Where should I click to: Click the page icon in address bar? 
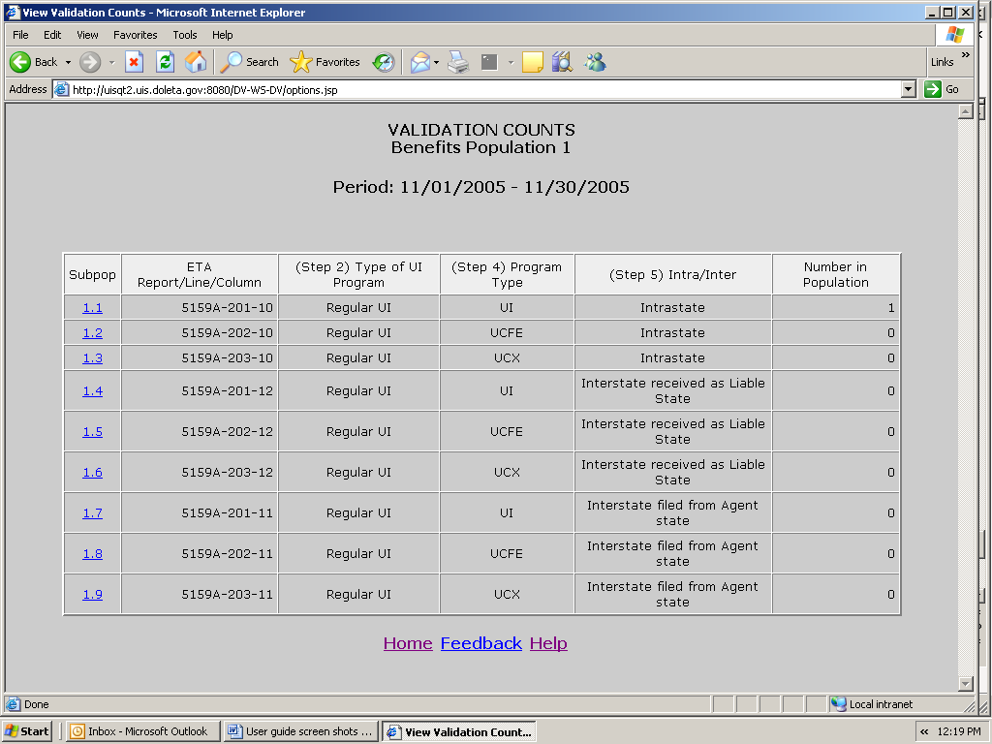click(61, 89)
